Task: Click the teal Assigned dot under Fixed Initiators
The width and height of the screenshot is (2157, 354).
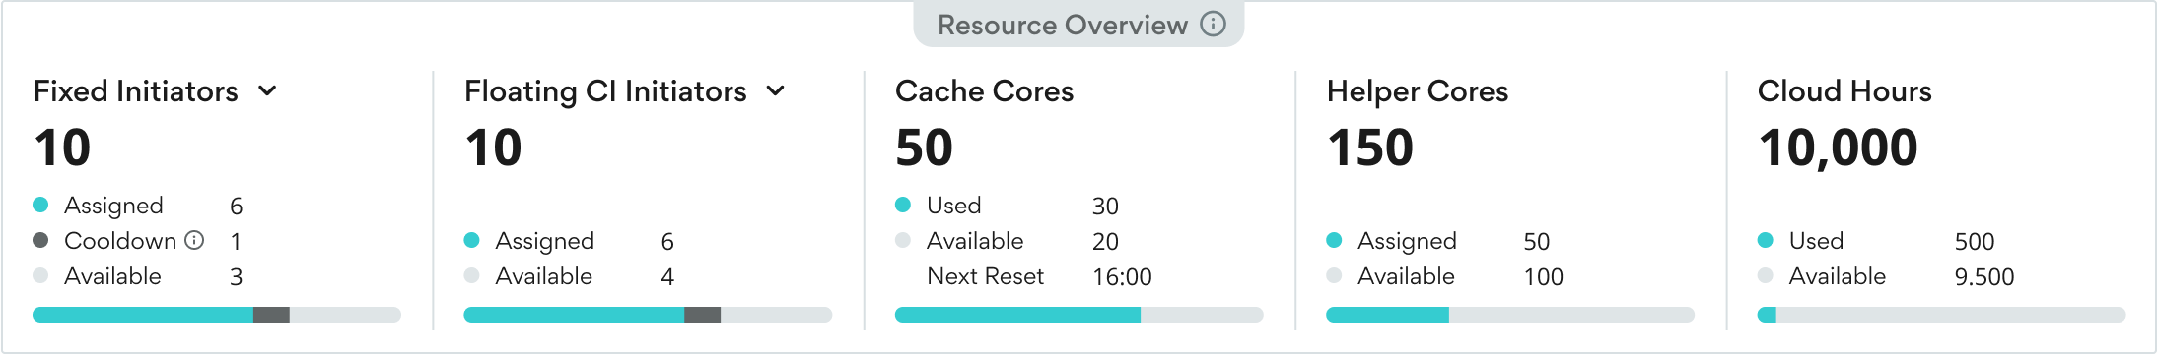Action: click(x=40, y=205)
